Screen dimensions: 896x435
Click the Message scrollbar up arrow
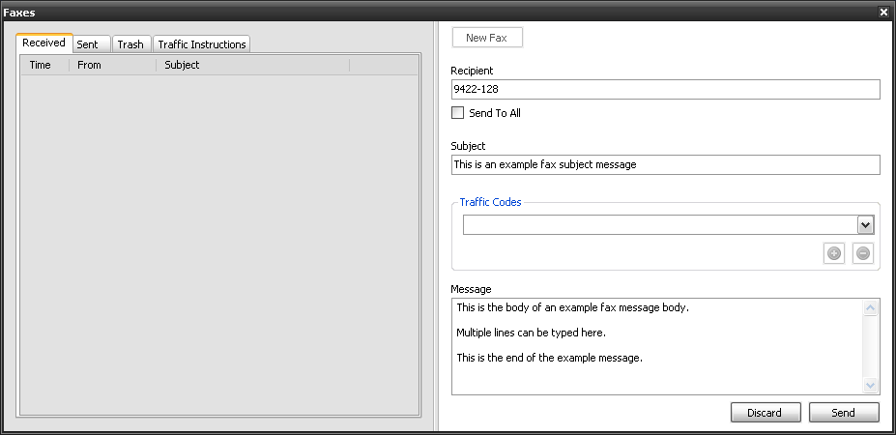click(x=871, y=308)
